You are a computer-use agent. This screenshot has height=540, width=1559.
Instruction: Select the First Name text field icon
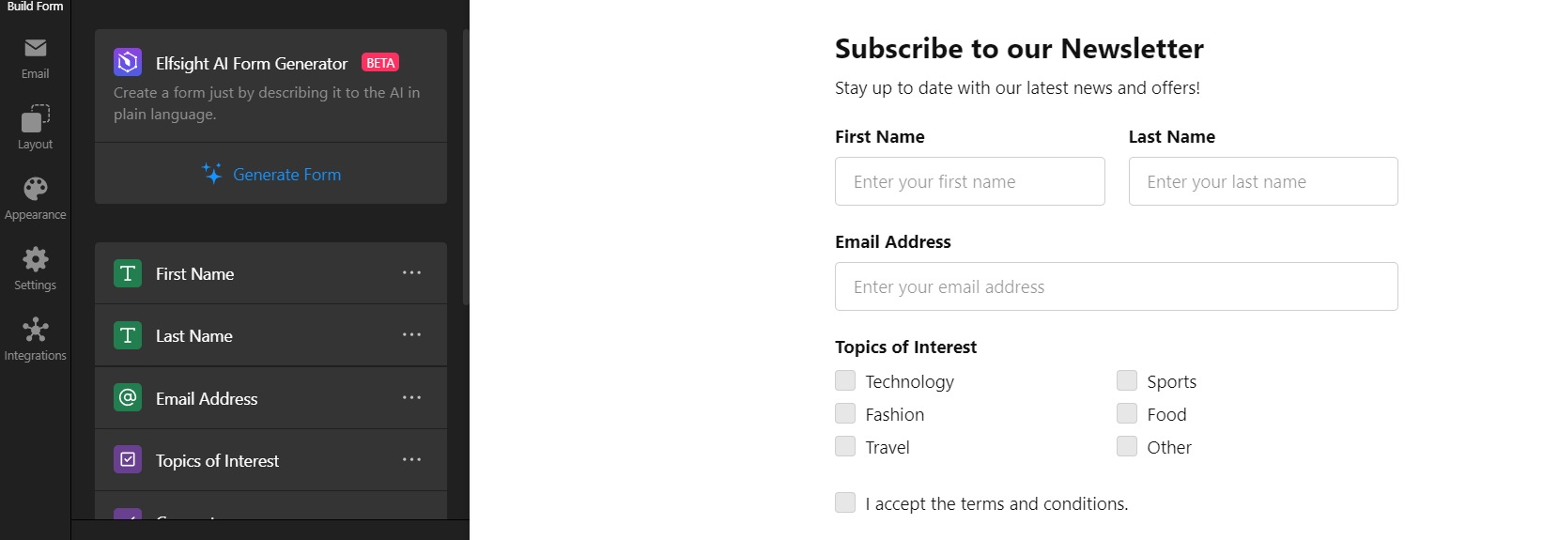(x=128, y=273)
